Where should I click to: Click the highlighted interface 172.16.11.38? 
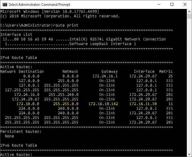point(143,104)
